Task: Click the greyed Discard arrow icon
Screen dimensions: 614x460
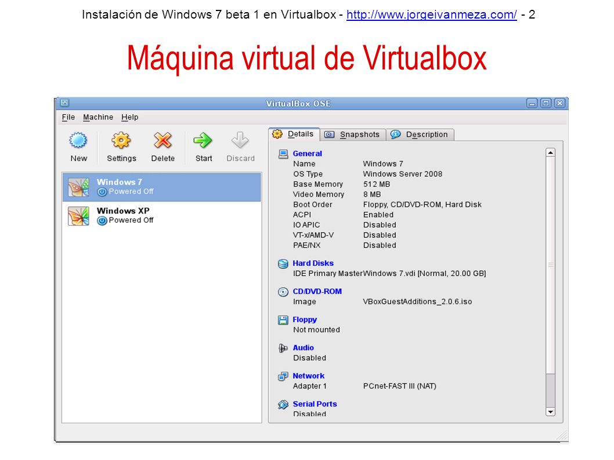Action: (x=240, y=140)
